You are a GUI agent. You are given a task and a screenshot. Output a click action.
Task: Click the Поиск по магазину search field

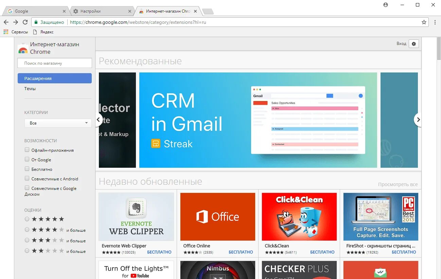[x=55, y=63]
